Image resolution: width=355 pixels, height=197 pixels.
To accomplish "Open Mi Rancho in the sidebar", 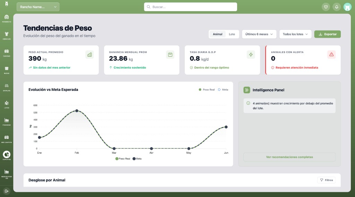I will point(7,19).
